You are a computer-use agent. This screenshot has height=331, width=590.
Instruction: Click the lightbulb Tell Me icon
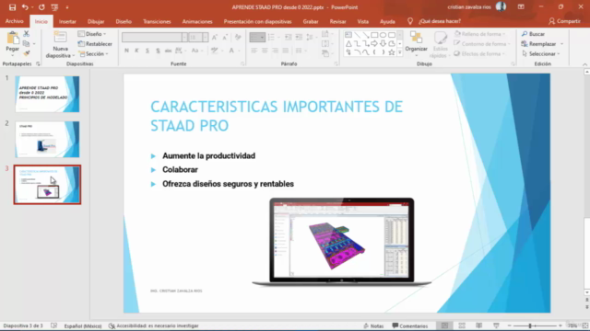click(410, 21)
